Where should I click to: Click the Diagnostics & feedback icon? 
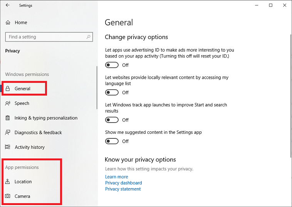tap(8, 133)
